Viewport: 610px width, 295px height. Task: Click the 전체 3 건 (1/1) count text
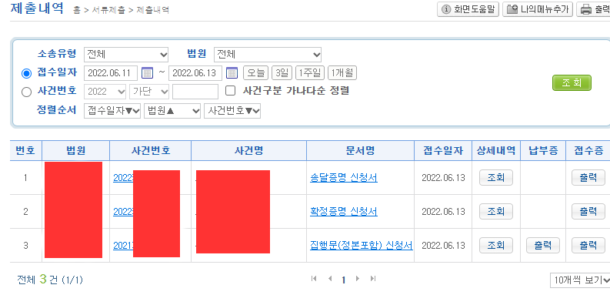(x=50, y=280)
